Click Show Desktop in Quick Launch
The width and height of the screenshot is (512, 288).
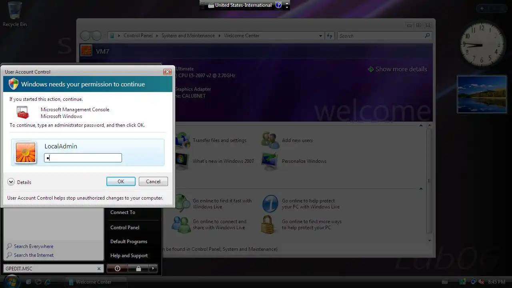point(28,282)
